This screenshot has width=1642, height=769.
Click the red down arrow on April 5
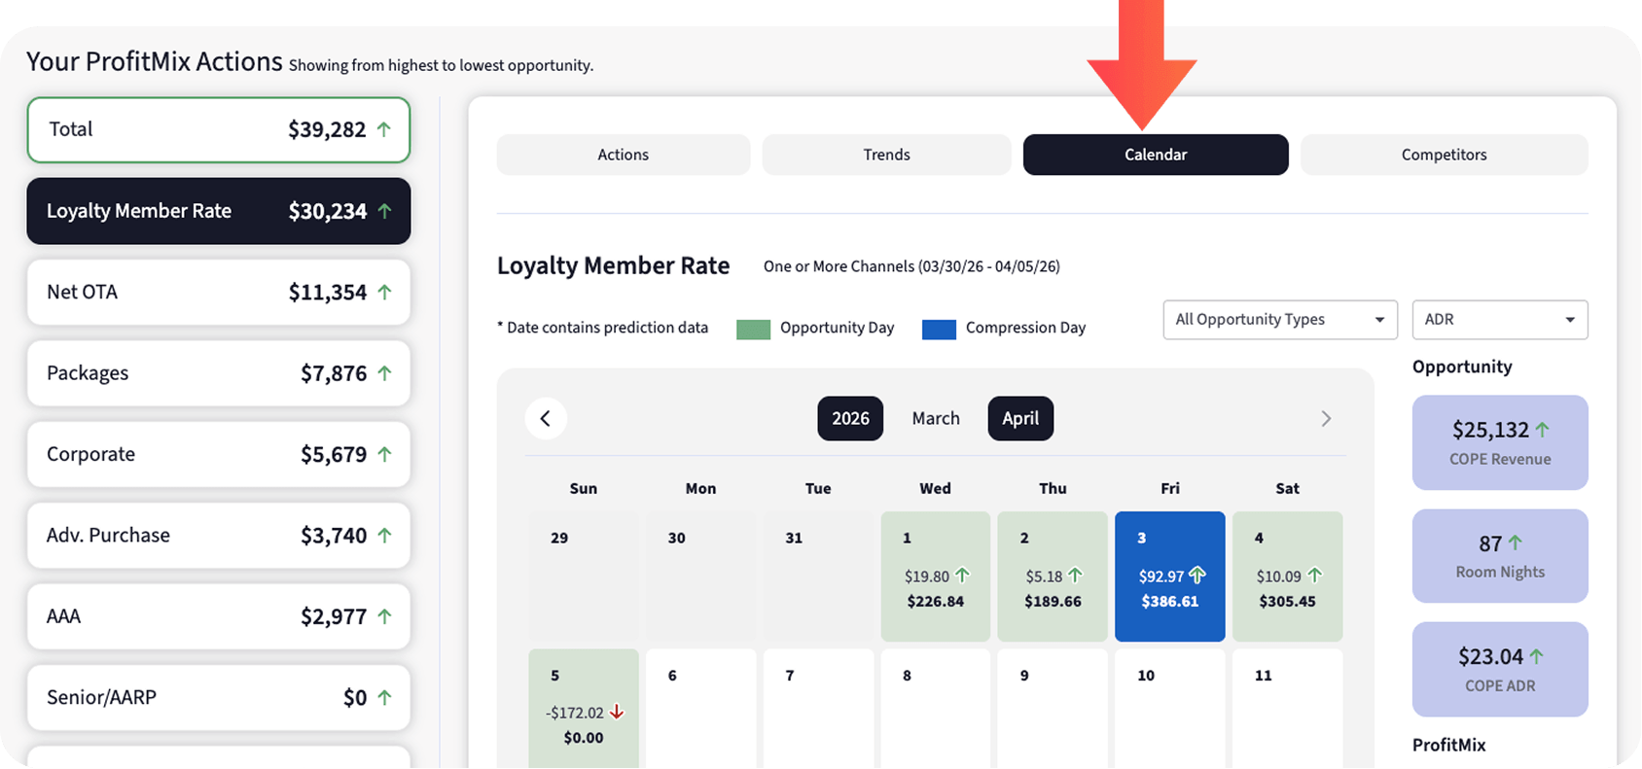(x=617, y=713)
